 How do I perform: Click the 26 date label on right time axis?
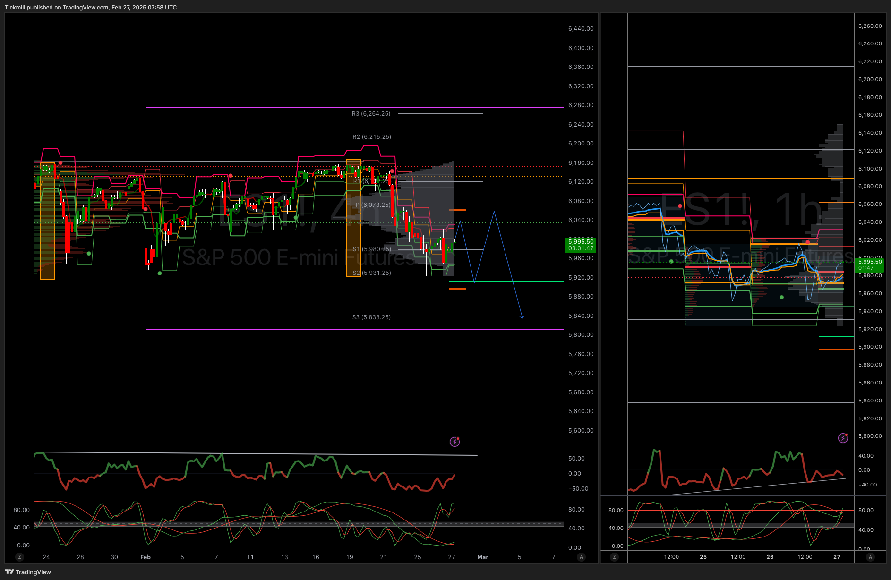tap(770, 557)
